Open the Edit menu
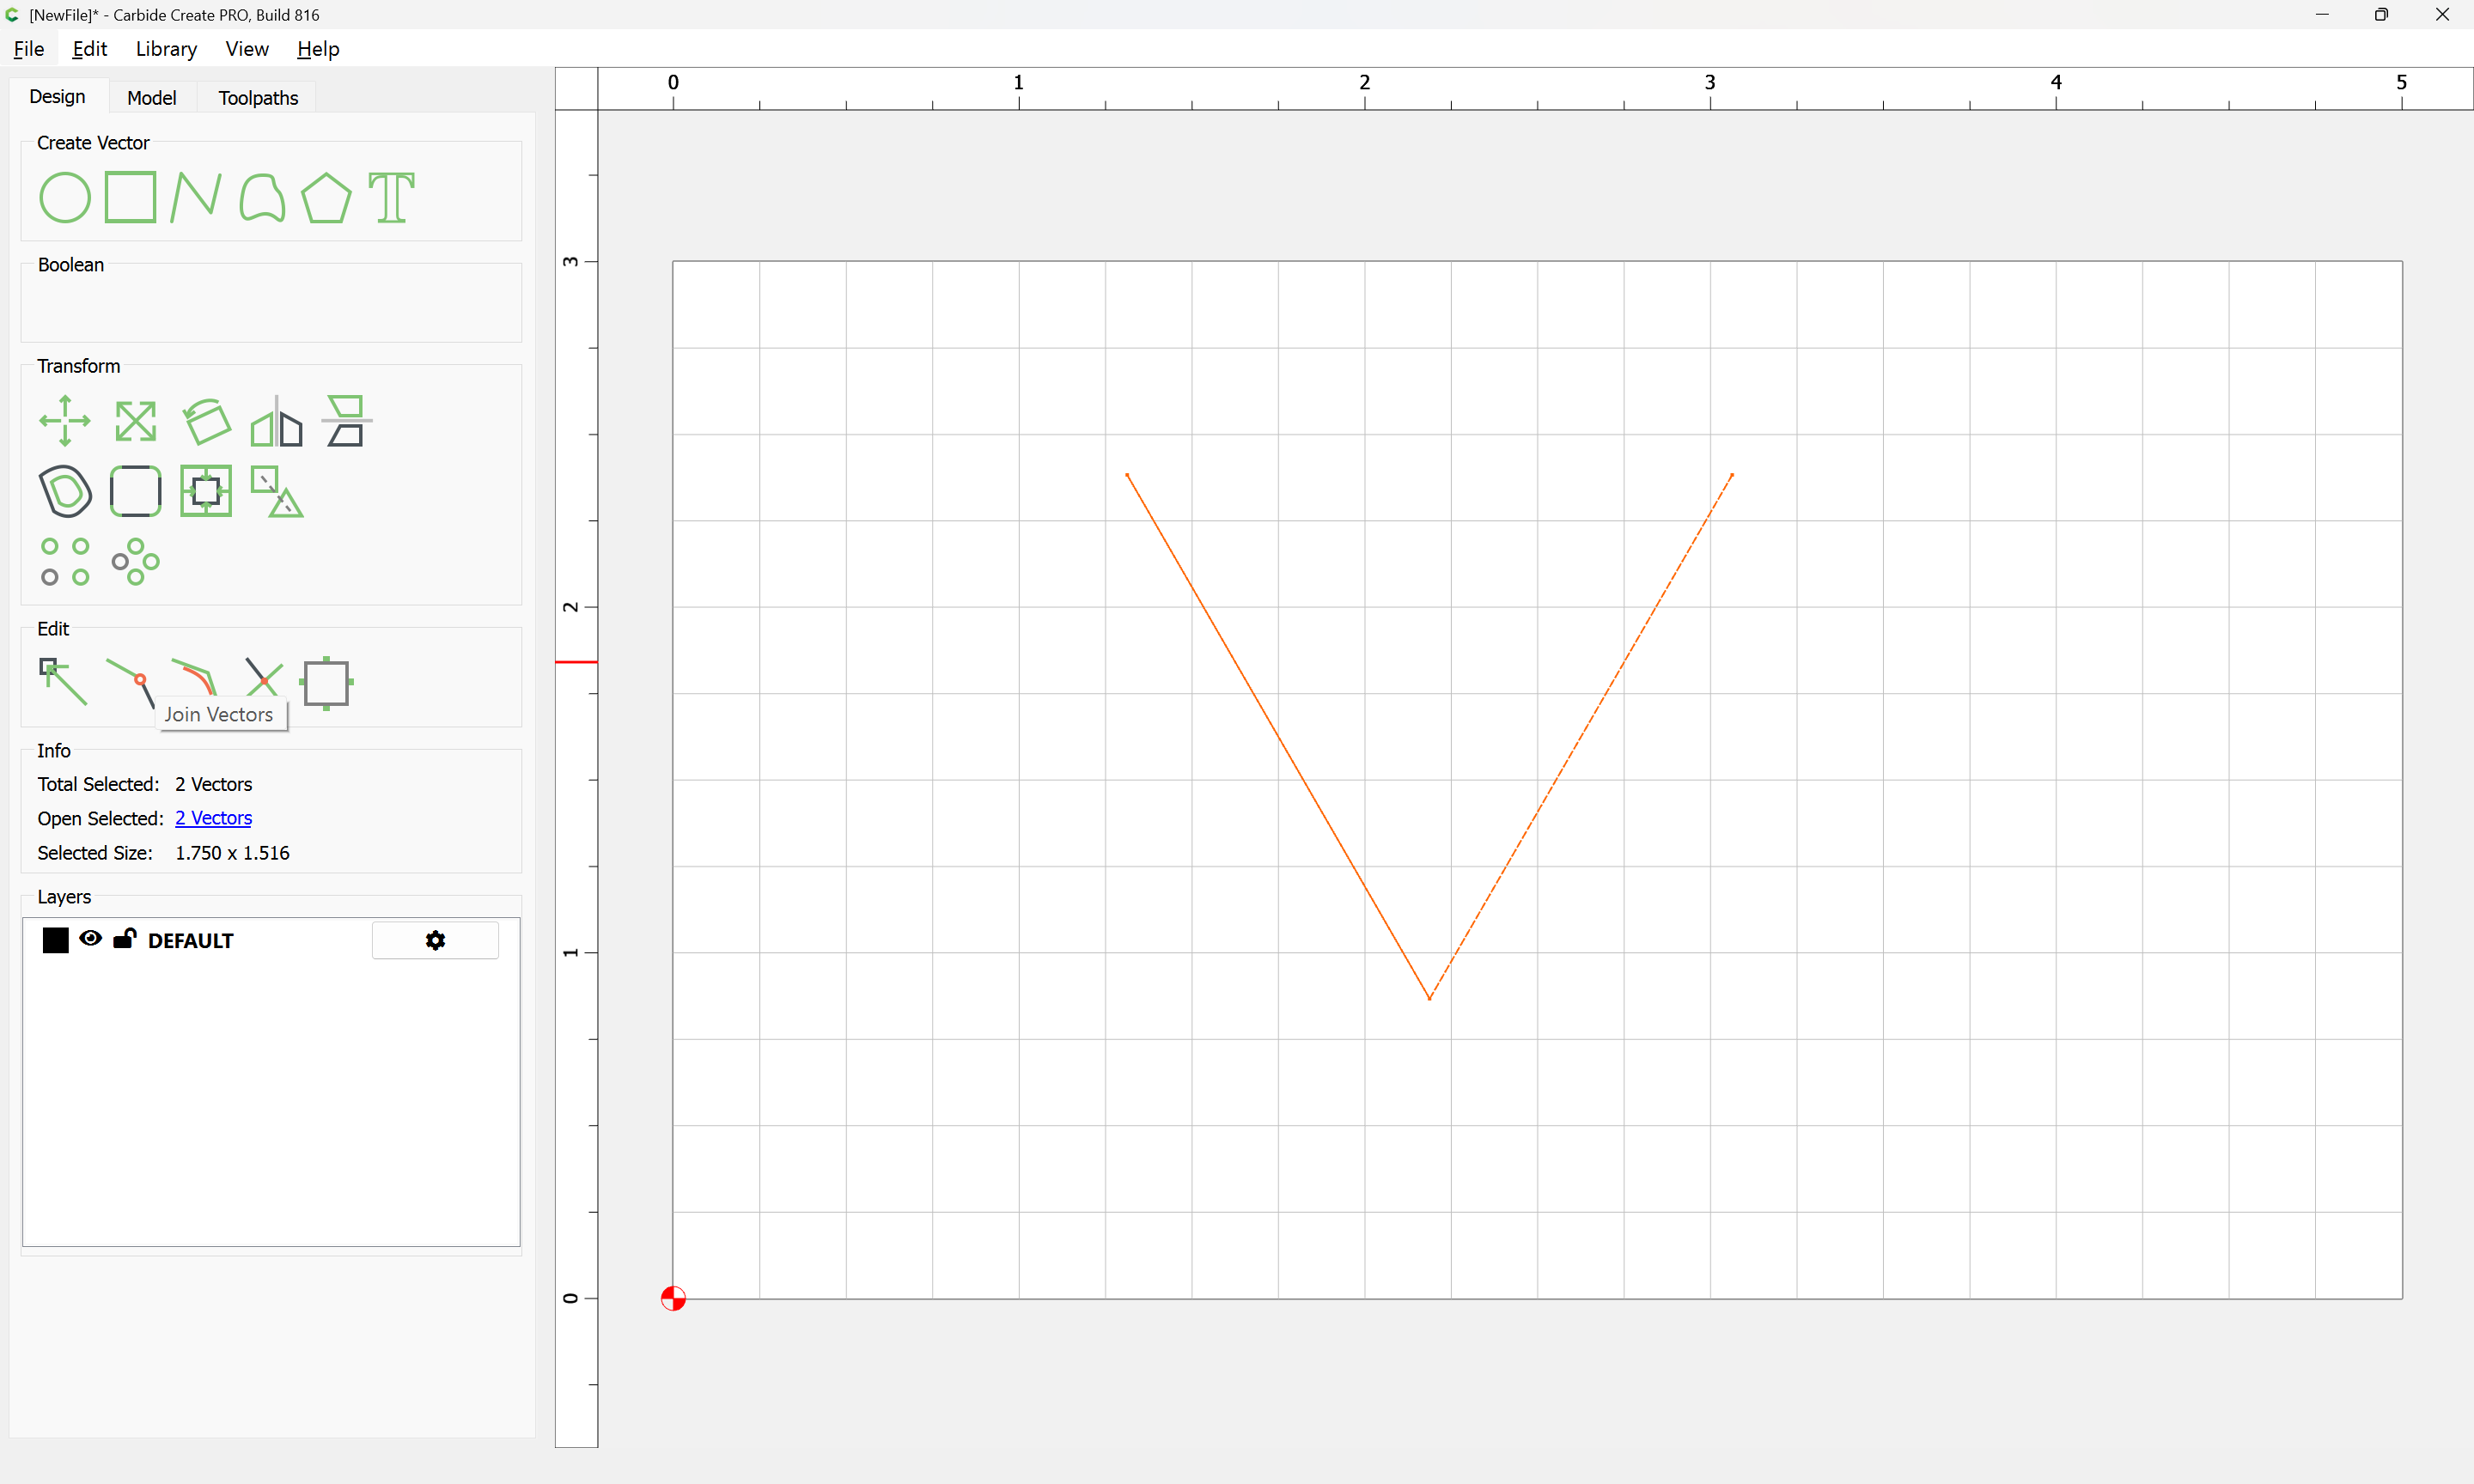 [89, 49]
